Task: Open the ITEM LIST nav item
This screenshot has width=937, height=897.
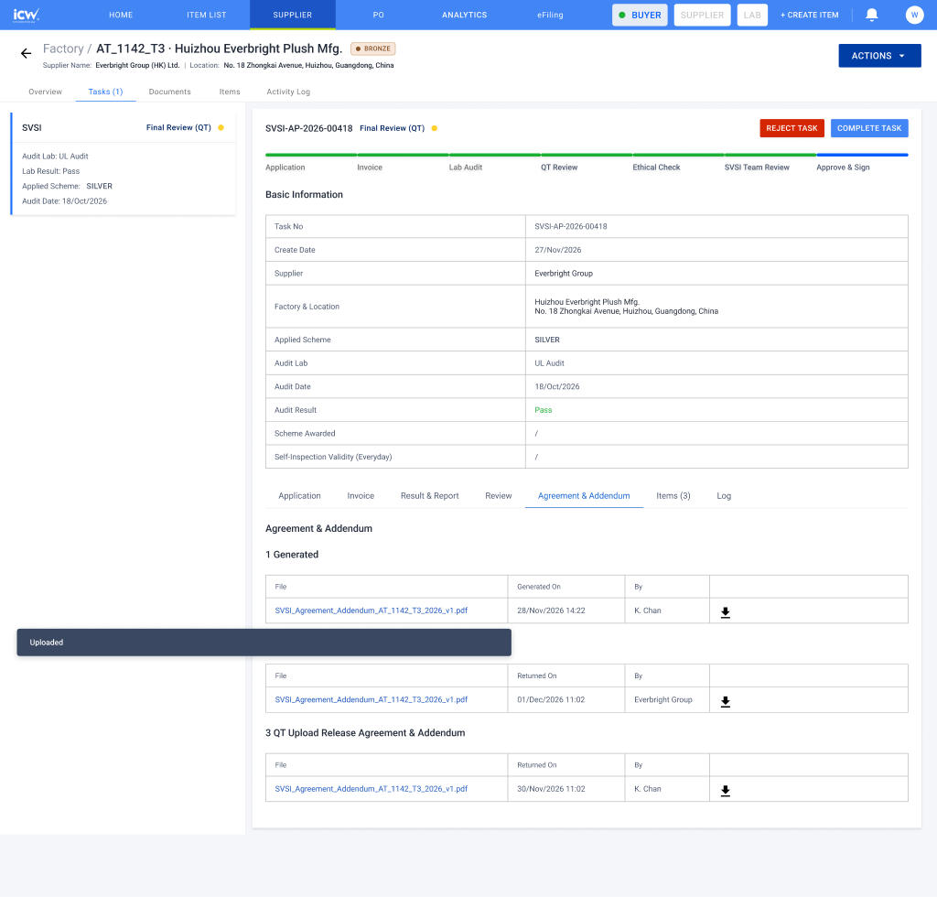Action: tap(206, 15)
